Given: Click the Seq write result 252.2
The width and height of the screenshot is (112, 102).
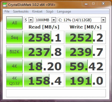Looking at the screenshot, I should (x=86, y=37).
